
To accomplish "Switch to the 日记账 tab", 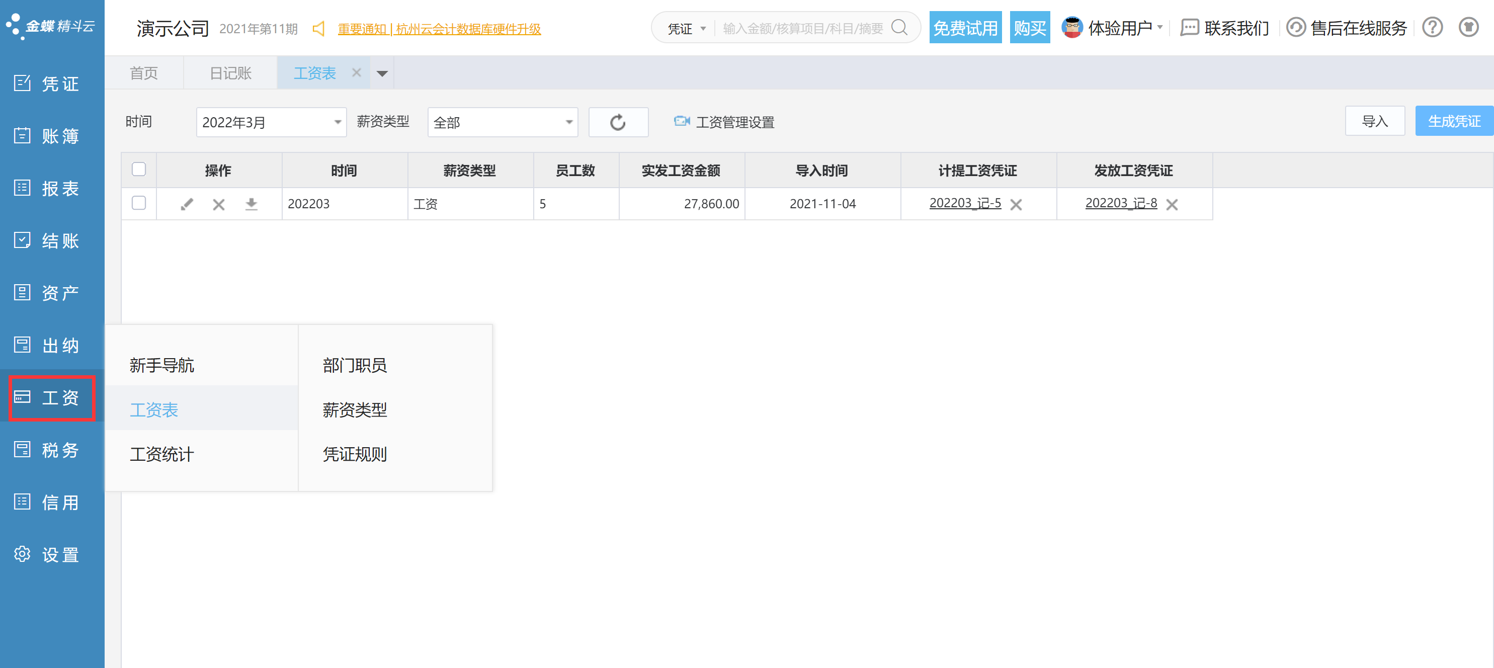I will (230, 73).
